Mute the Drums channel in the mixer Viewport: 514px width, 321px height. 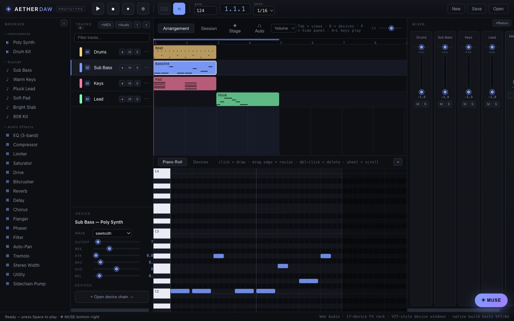[x=418, y=104]
